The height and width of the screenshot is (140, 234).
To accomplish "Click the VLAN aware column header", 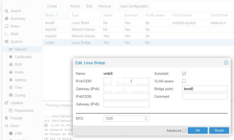I will coord(156,15).
